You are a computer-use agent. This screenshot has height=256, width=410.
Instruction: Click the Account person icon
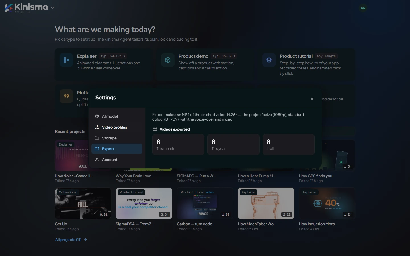[97, 160]
